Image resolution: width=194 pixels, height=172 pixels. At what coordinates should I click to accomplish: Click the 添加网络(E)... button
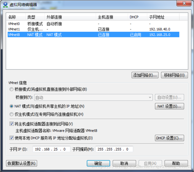tap(145, 75)
